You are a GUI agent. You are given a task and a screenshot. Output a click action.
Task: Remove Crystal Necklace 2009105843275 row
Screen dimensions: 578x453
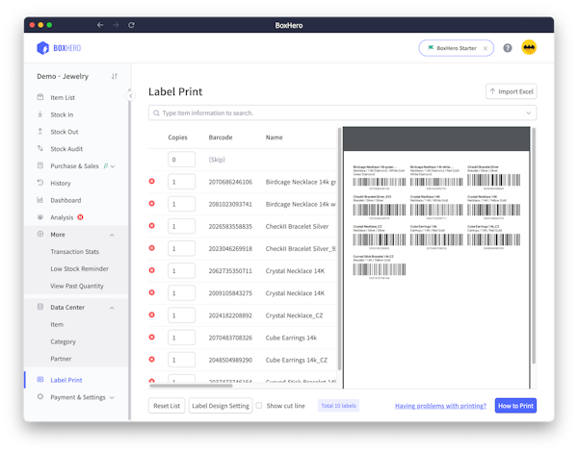click(x=152, y=292)
